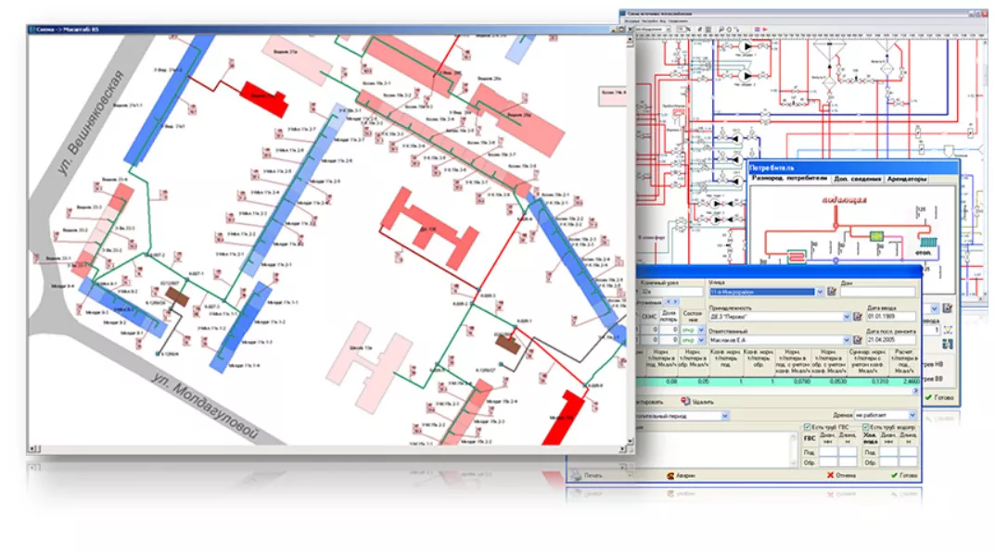Click the 'Доля потерь' column header
Viewport: 995px width, 552px height.
(669, 316)
